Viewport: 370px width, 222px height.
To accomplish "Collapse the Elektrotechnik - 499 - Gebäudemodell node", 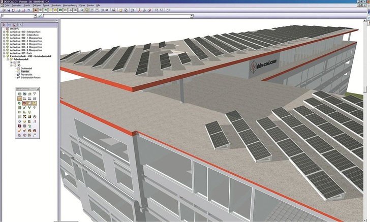I will pos(4,56).
